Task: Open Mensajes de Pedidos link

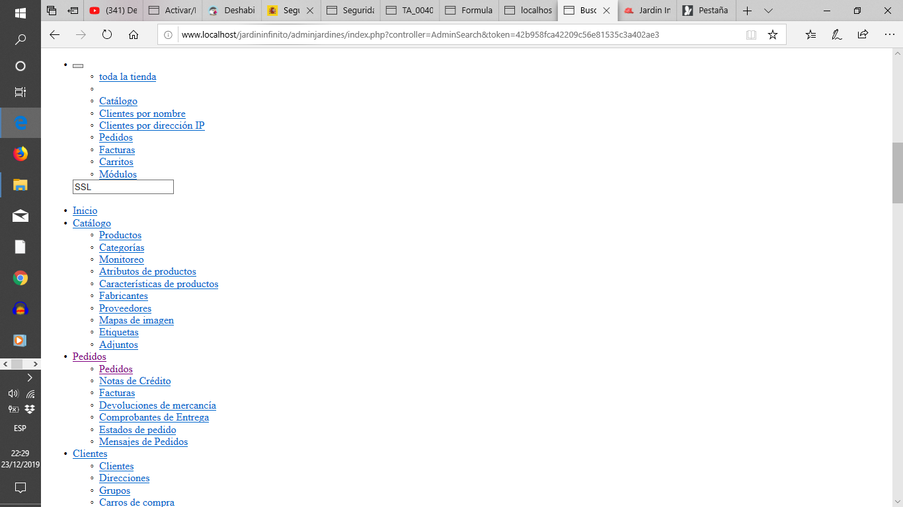Action: click(143, 442)
